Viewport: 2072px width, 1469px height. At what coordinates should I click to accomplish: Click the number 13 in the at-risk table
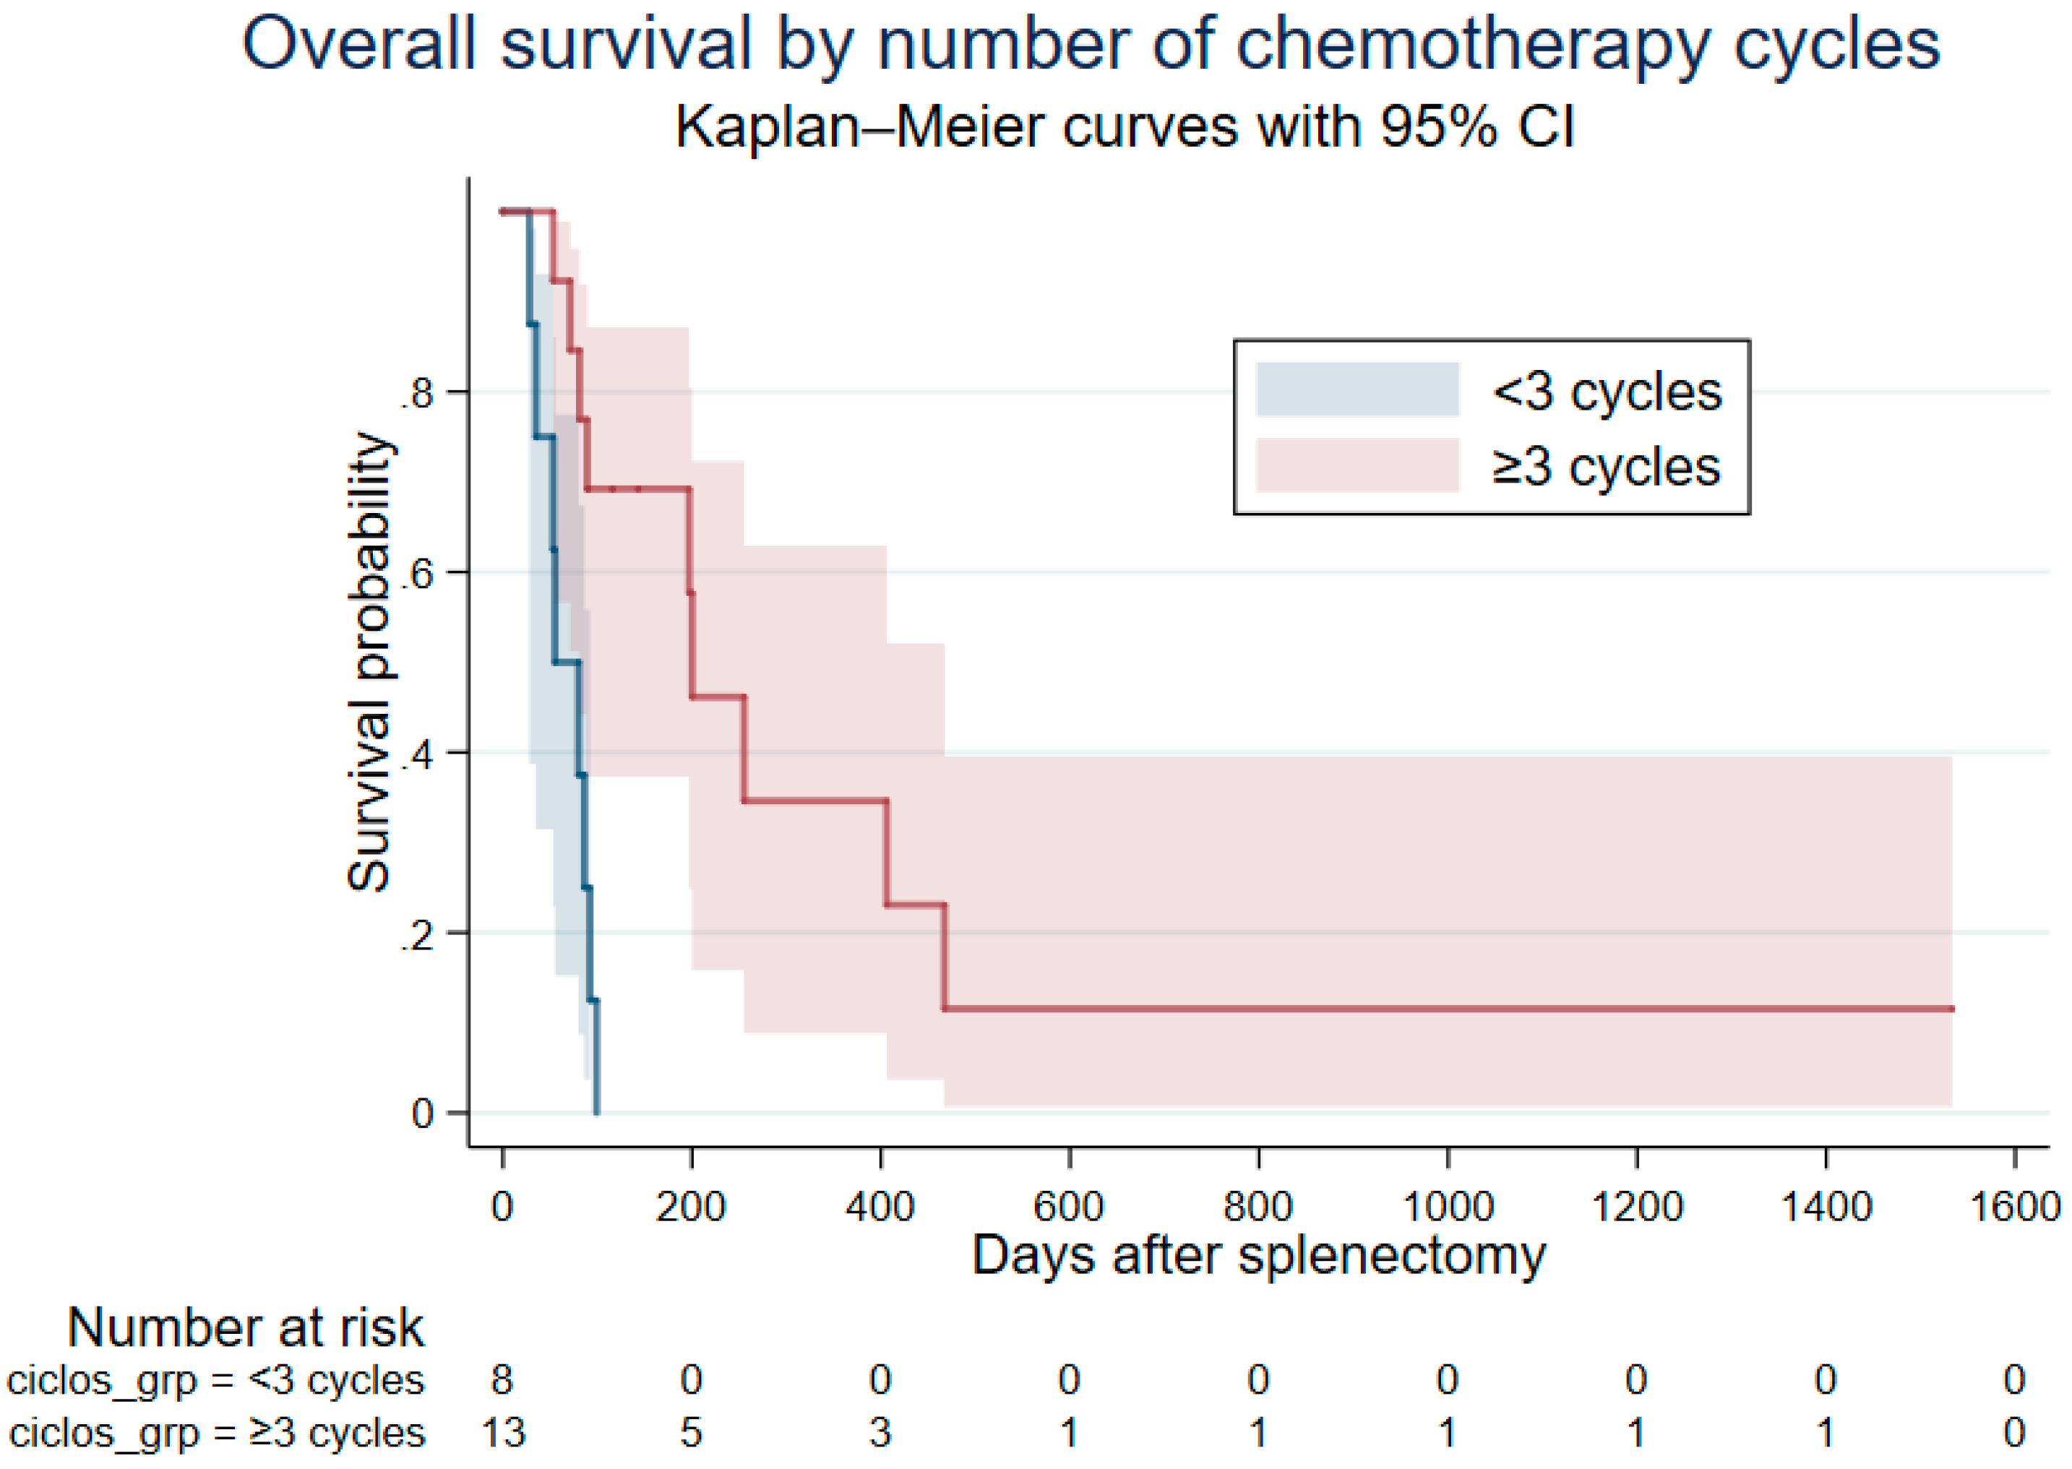[x=503, y=1434]
